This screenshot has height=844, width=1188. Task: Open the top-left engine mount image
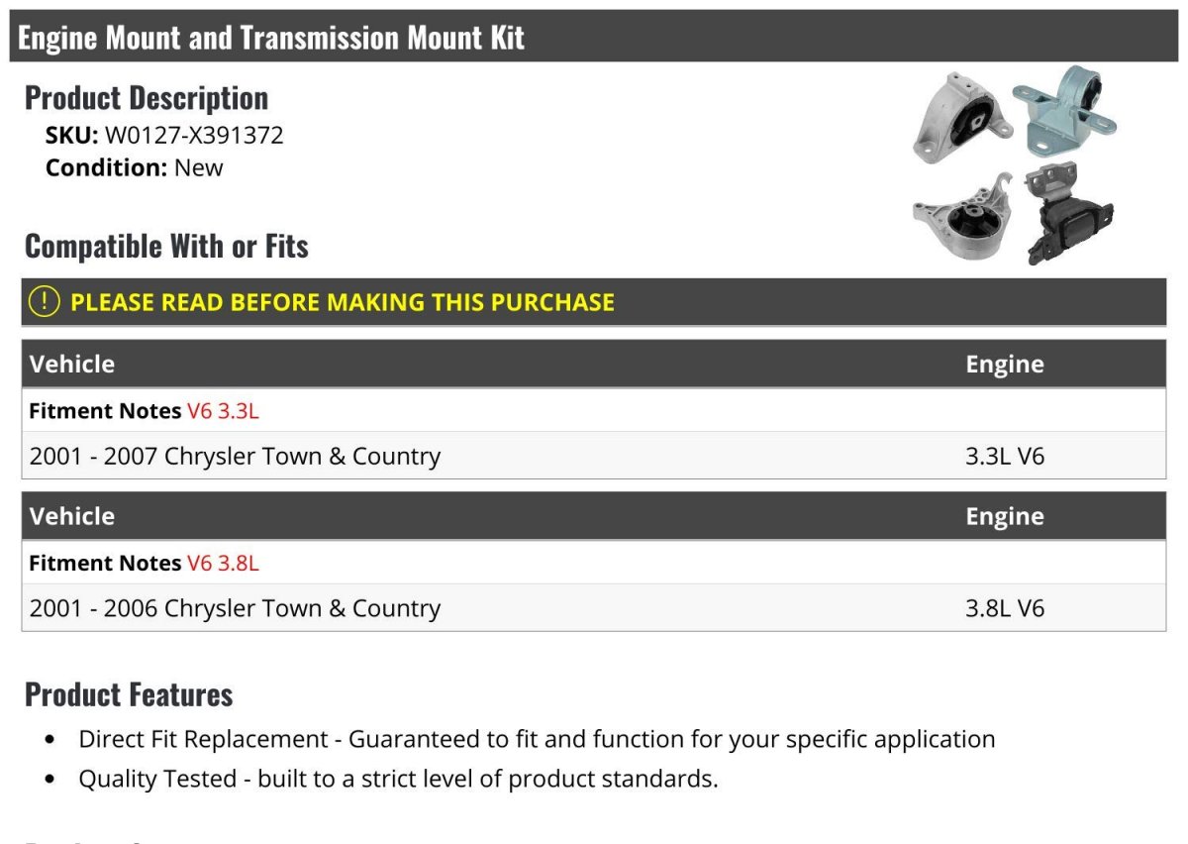pos(962,119)
